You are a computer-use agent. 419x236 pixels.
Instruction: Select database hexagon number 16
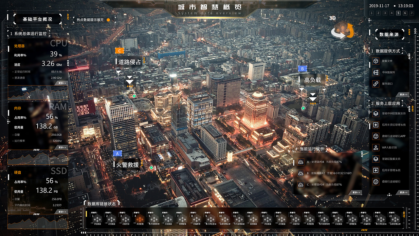(x=310, y=219)
